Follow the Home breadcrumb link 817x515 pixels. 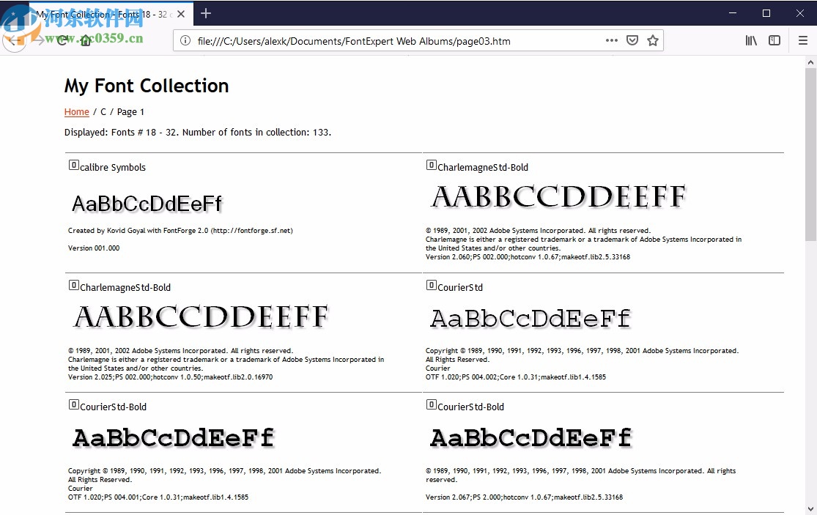tap(77, 112)
